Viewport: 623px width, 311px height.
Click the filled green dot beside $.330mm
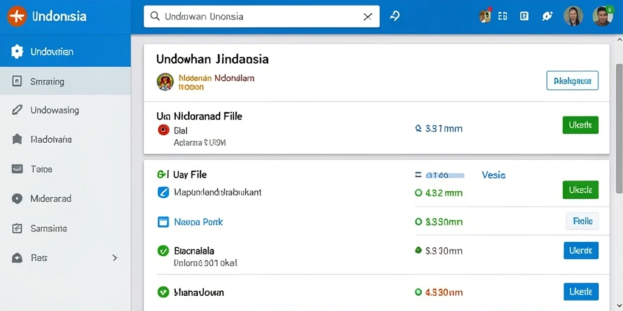(x=418, y=250)
